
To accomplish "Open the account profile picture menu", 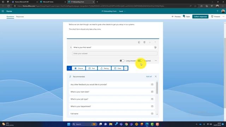I will point(223,11).
